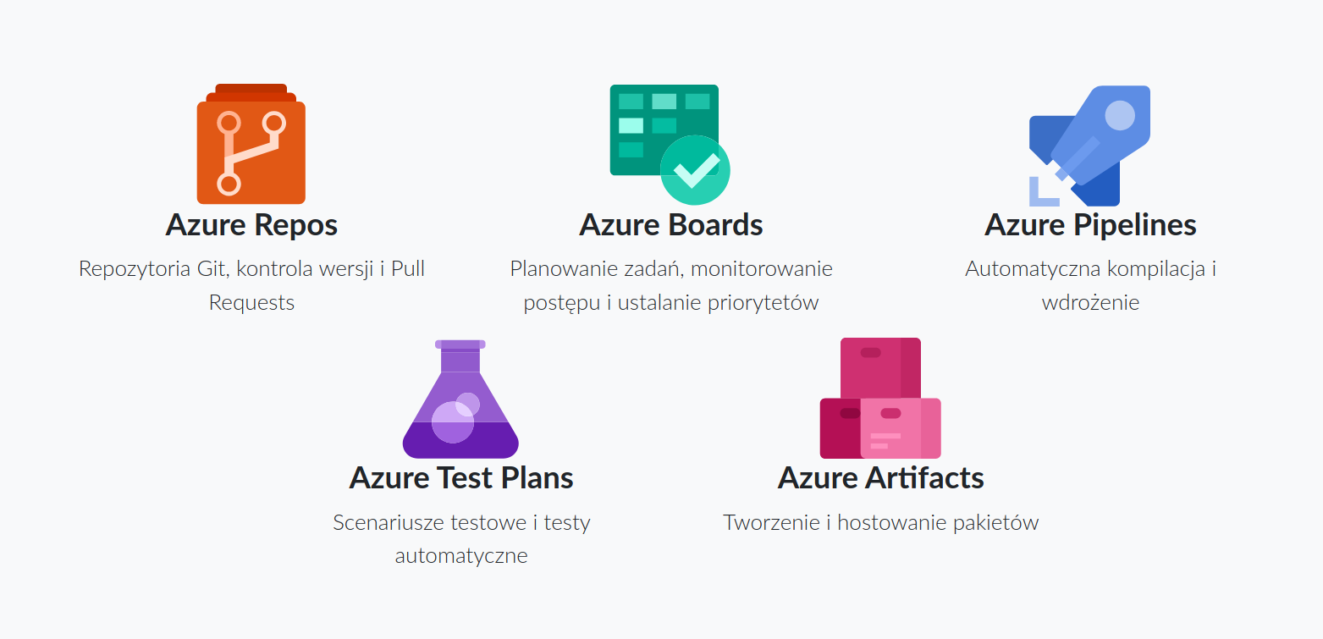Click the orange Azure Repos icon
The width and height of the screenshot is (1323, 639).
click(x=251, y=145)
